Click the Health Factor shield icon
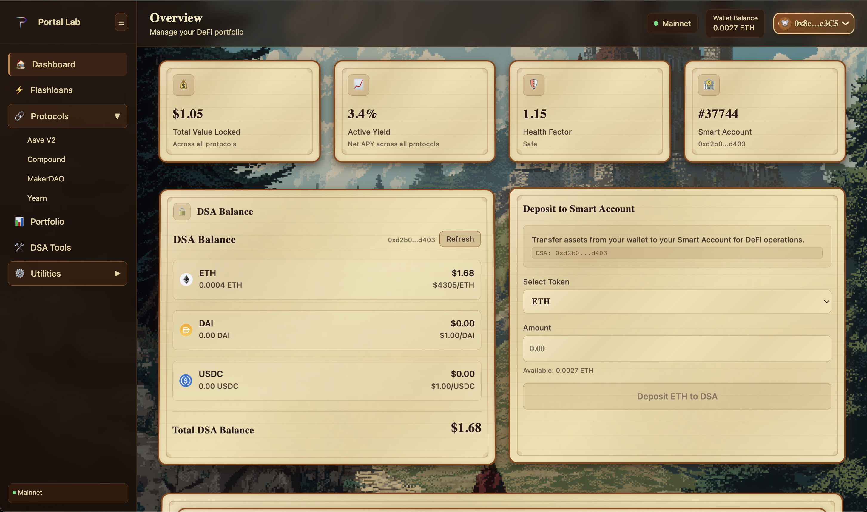The image size is (867, 512). [x=533, y=85]
